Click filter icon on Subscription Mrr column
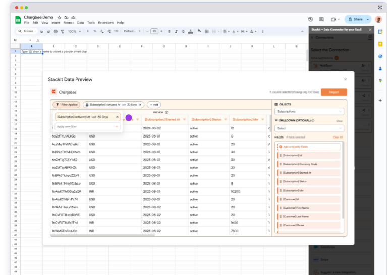 [262, 120]
